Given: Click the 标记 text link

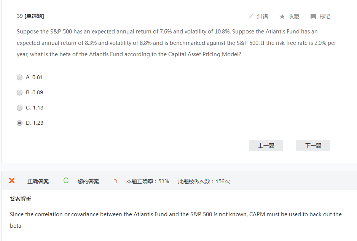Looking at the screenshot, I should click(x=325, y=16).
